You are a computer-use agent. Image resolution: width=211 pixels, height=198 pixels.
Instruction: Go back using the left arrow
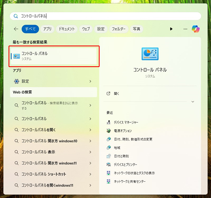16,29
